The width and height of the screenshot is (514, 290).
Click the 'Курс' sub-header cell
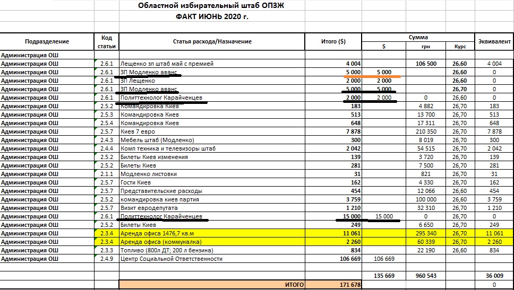point(460,46)
